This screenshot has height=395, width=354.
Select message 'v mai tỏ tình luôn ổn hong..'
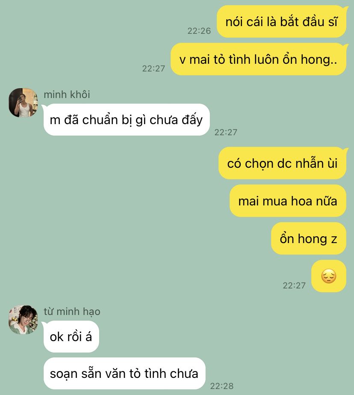pyautogui.click(x=258, y=59)
